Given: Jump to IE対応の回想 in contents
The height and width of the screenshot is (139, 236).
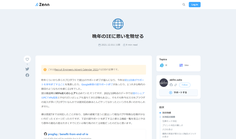Looking at the screenshot, I should (x=169, y=117).
